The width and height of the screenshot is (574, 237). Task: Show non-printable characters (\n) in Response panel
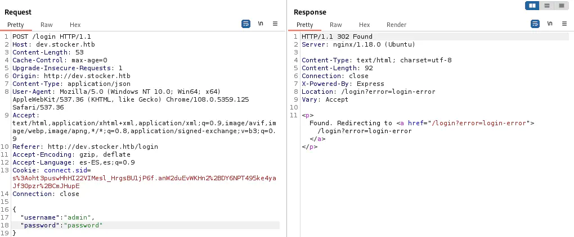coord(550,24)
